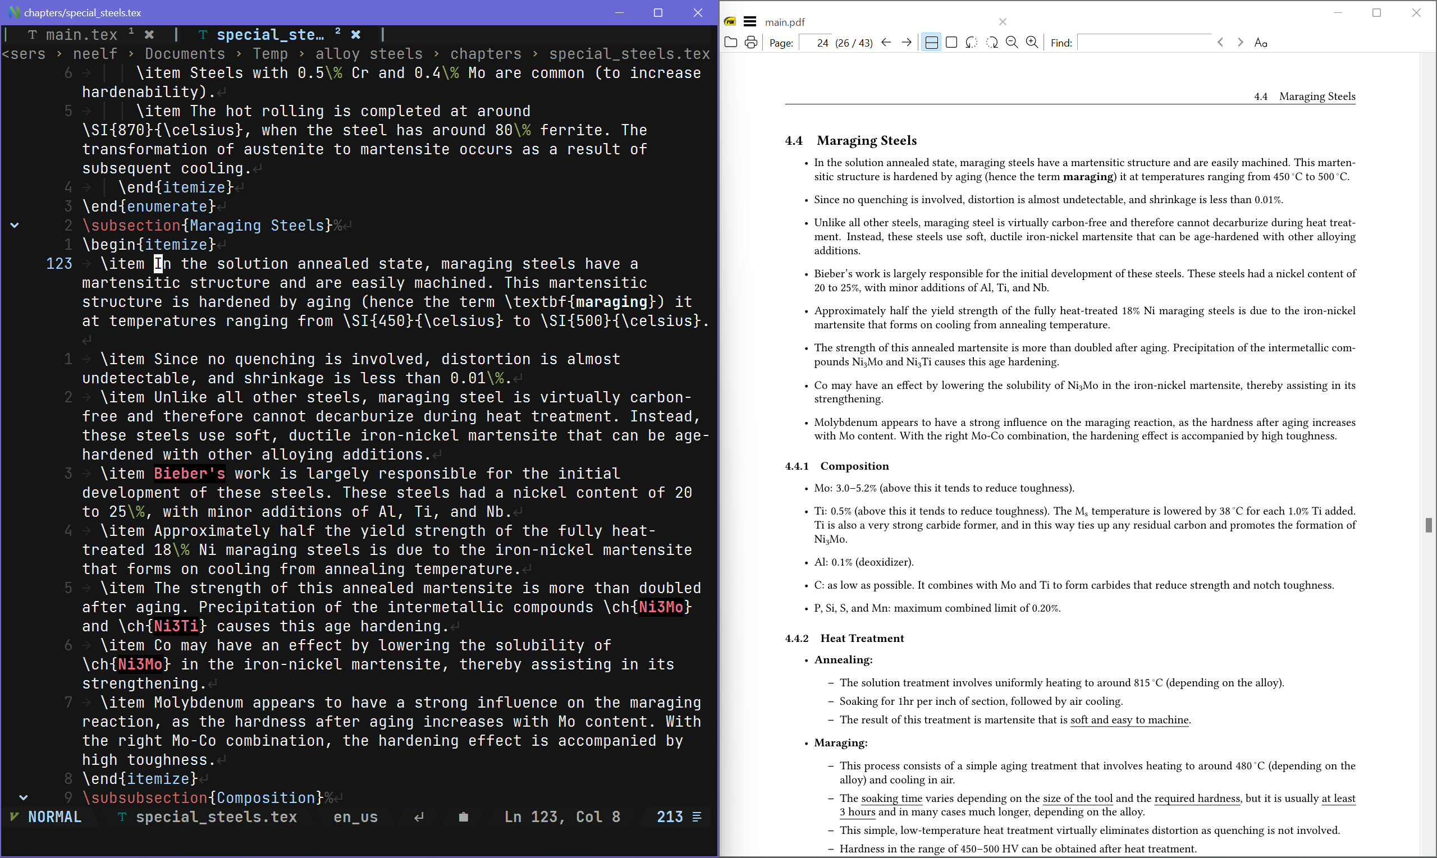Click the page number input box
The height and width of the screenshot is (858, 1437).
click(x=816, y=43)
